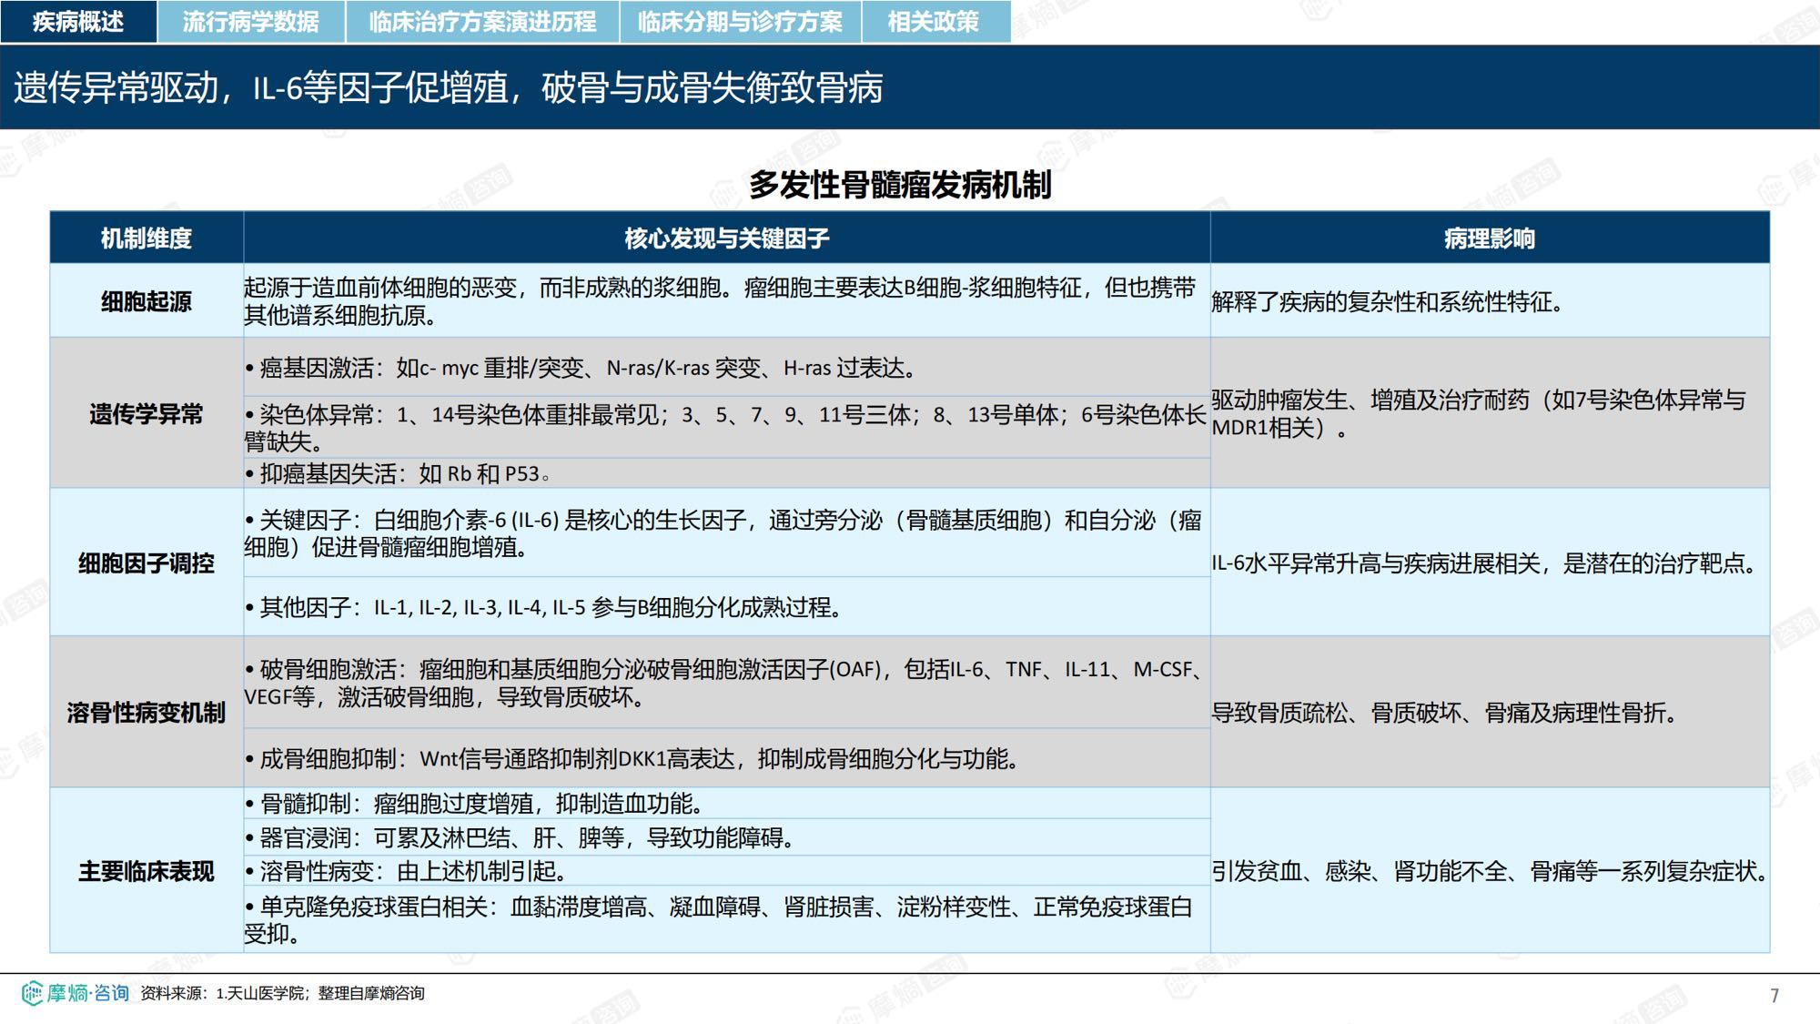The height and width of the screenshot is (1024, 1820).
Task: Select the 细胞因子调控 row label
Action: coord(147,563)
